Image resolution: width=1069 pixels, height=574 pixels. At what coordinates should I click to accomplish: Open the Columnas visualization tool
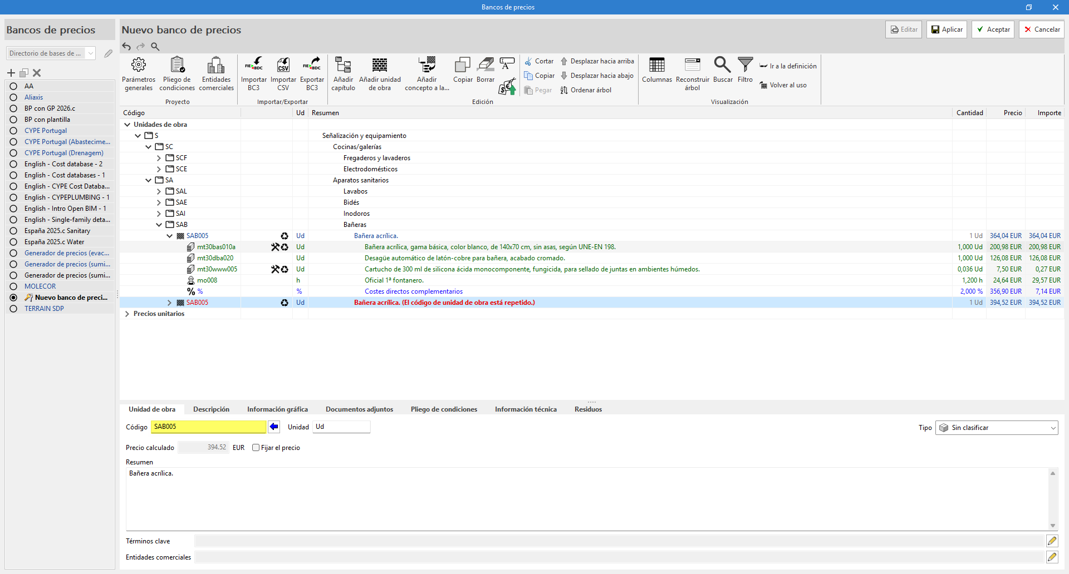[x=657, y=72]
